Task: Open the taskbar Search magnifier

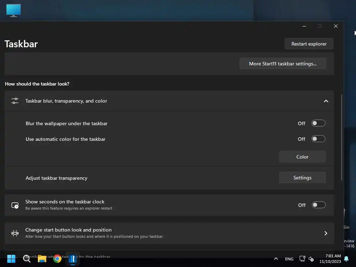Action: coord(27,259)
